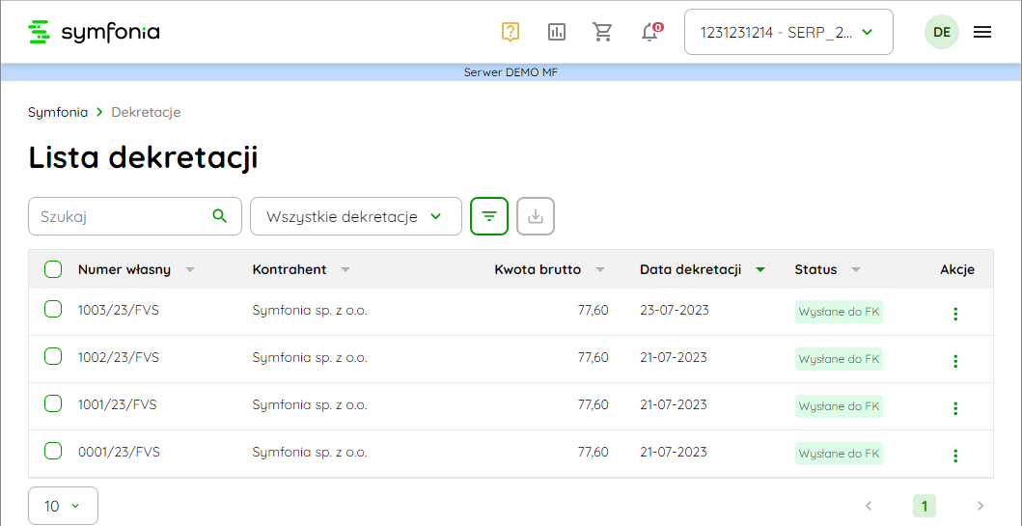
Task: Sort by Status column arrow
Action: 856,270
